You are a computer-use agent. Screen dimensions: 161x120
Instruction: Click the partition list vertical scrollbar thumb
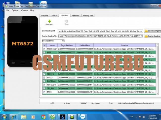[x=157, y=62]
